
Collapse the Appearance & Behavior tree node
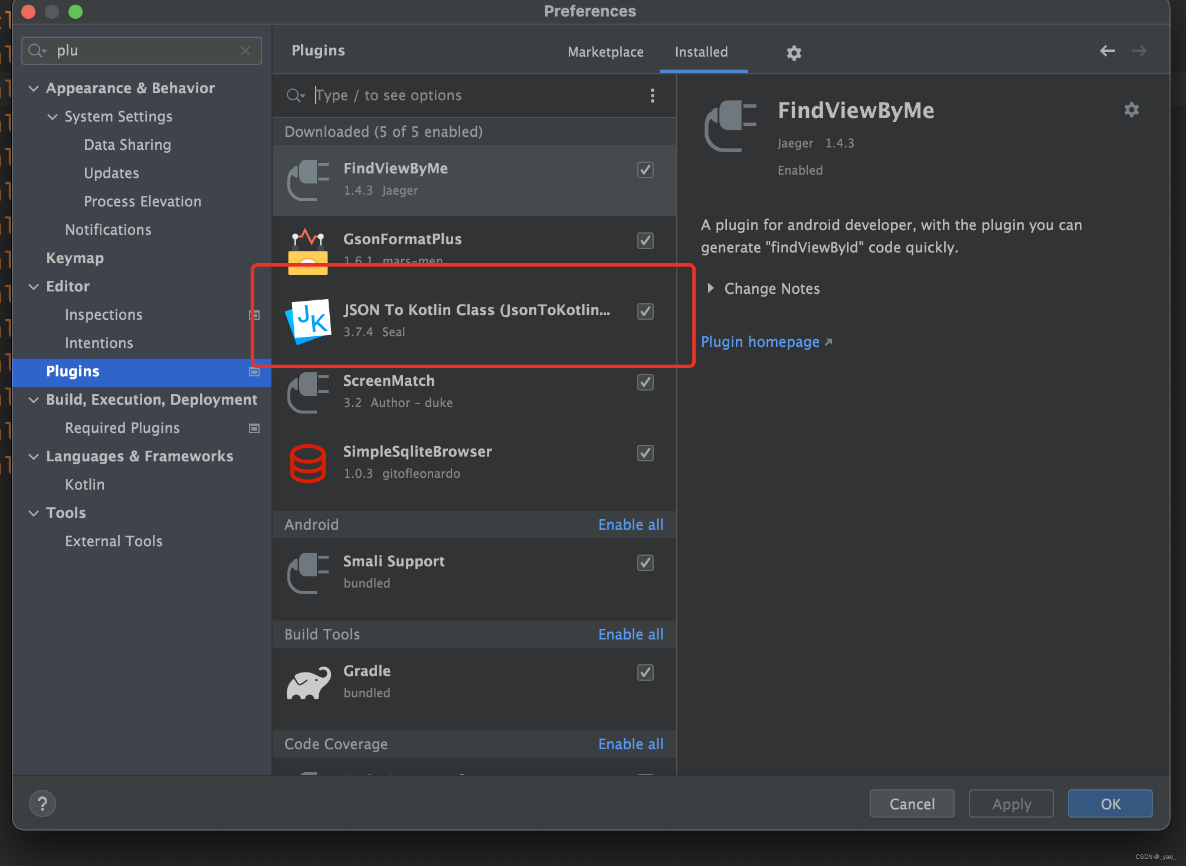tap(34, 88)
